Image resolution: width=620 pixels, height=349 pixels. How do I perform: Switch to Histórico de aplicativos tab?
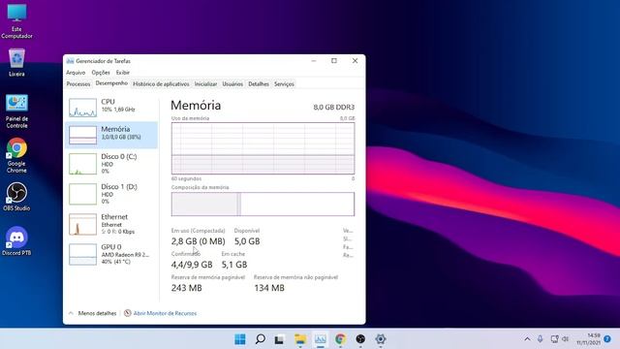pos(161,84)
